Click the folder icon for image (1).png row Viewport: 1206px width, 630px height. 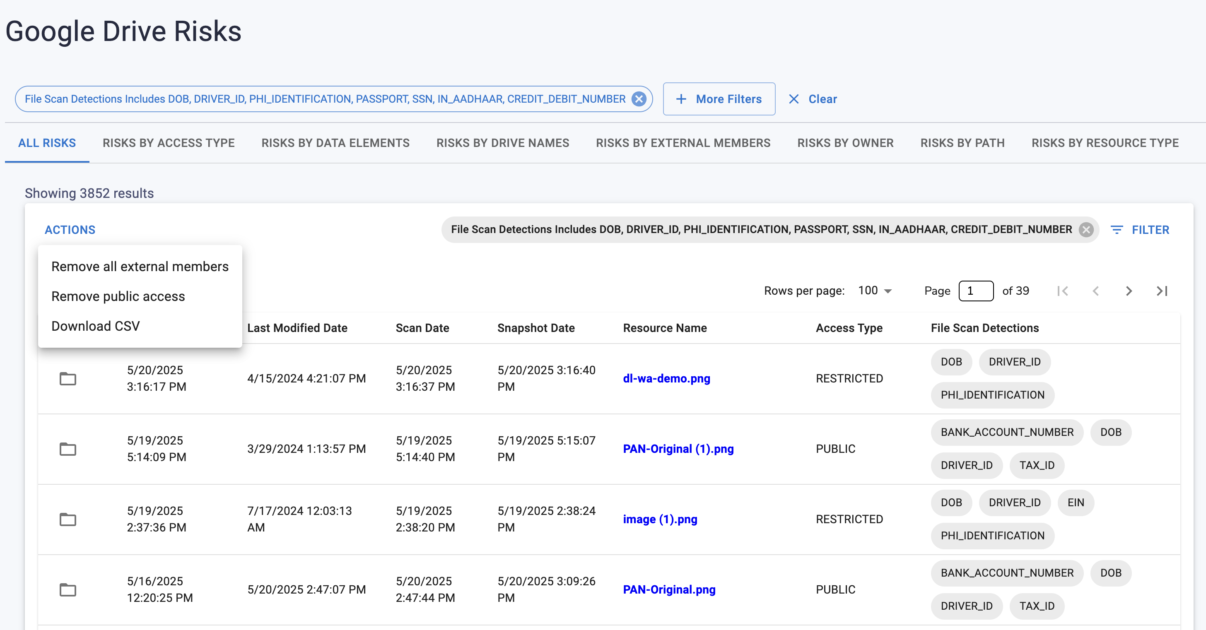(68, 519)
